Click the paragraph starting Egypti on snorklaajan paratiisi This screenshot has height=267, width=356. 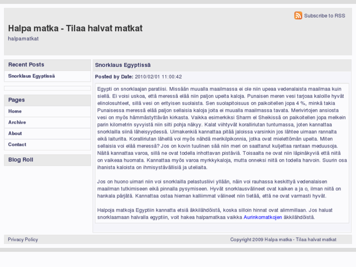pos(222,128)
